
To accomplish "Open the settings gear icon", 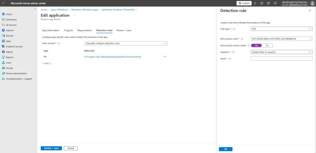I will pos(262,3).
